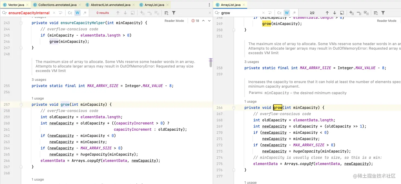
Task: Toggle Words option in right search bar
Action: pyautogui.click(x=287, y=13)
